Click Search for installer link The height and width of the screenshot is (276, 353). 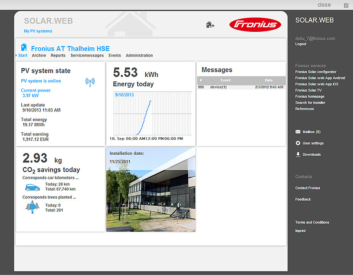point(310,103)
